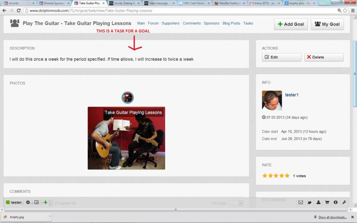Open the Tasks goal menu link
The height and width of the screenshot is (223, 357).
[x=248, y=23]
